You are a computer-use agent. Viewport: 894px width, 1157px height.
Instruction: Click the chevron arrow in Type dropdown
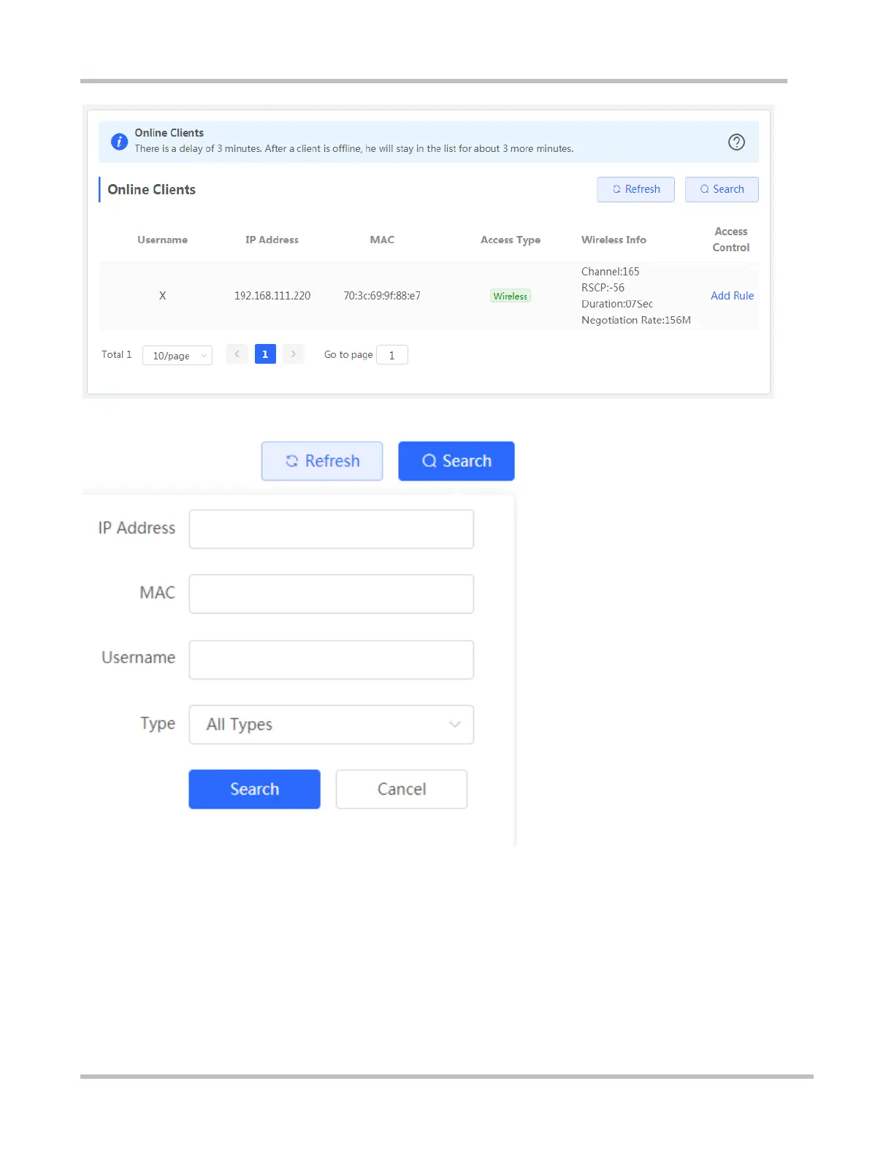pos(455,725)
